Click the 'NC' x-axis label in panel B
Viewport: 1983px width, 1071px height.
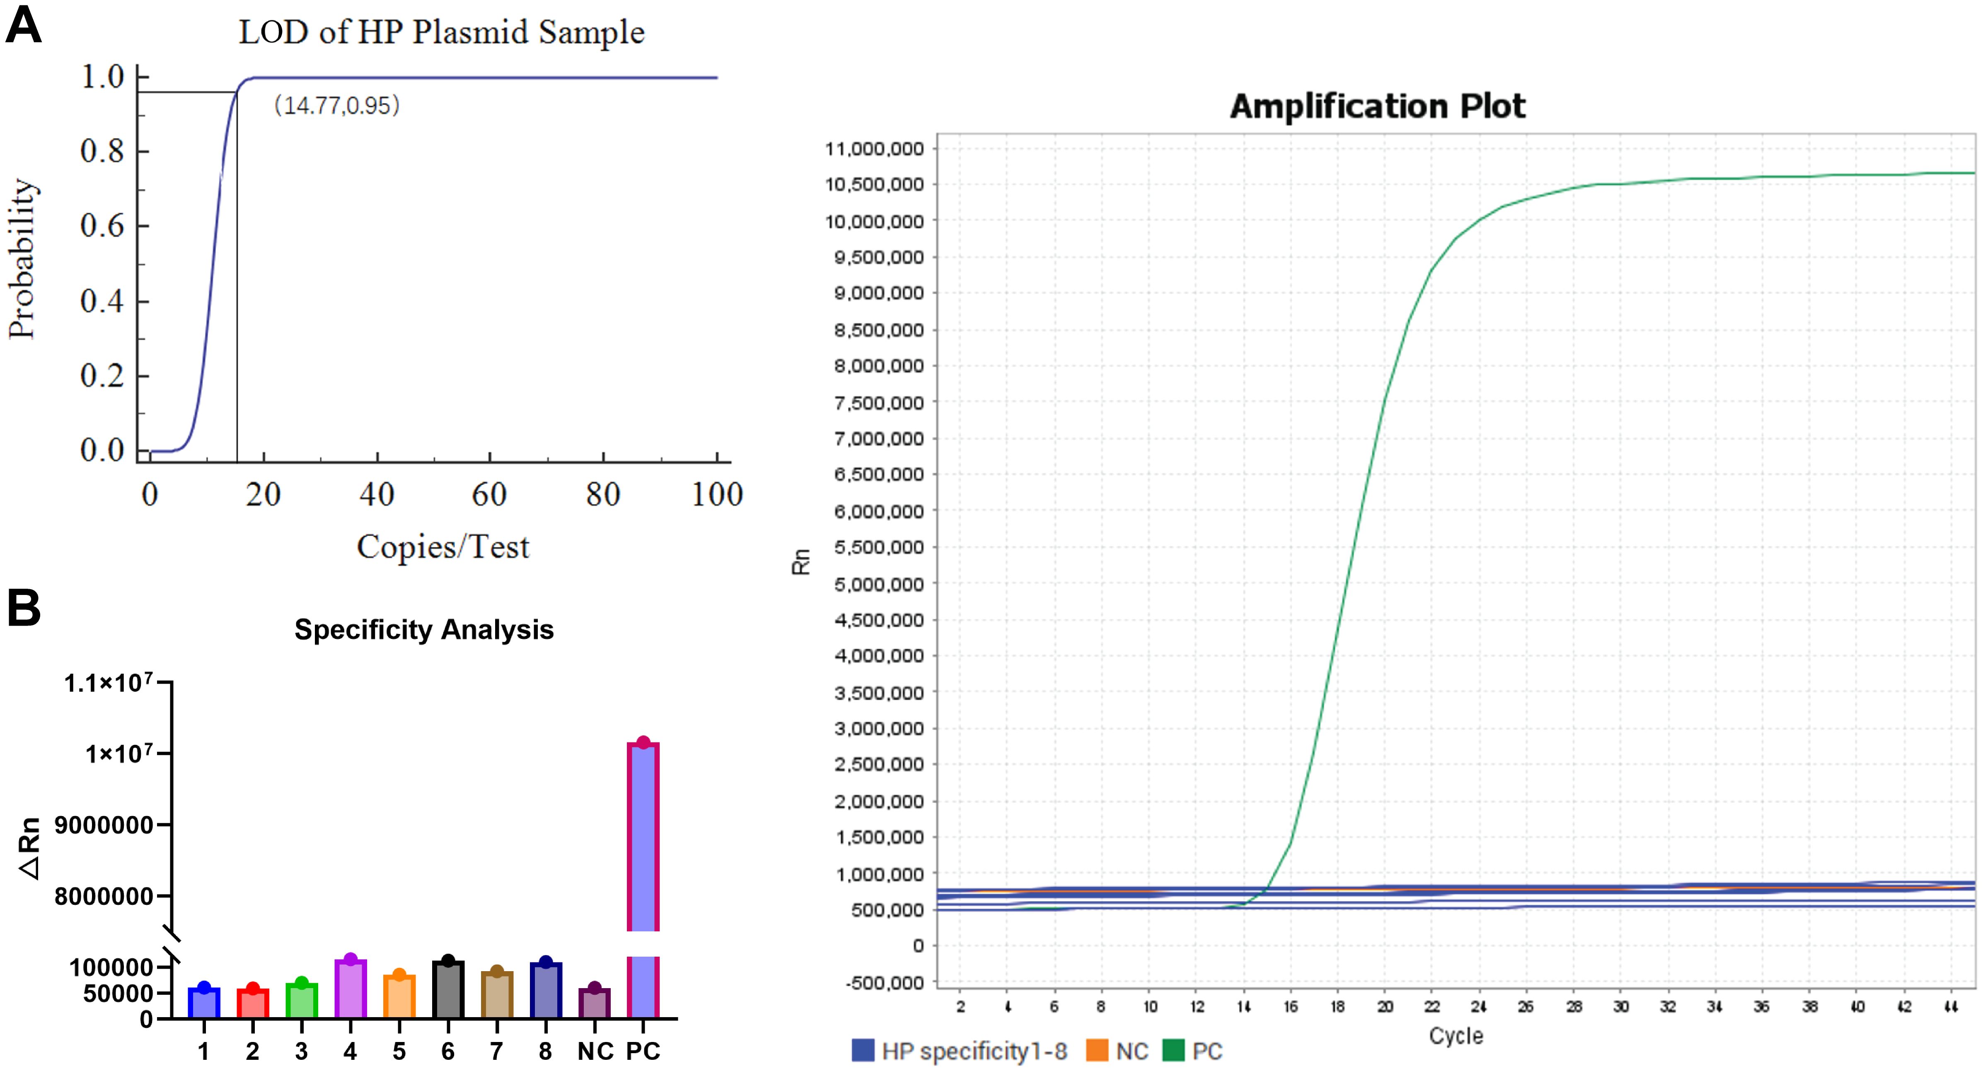point(595,1051)
